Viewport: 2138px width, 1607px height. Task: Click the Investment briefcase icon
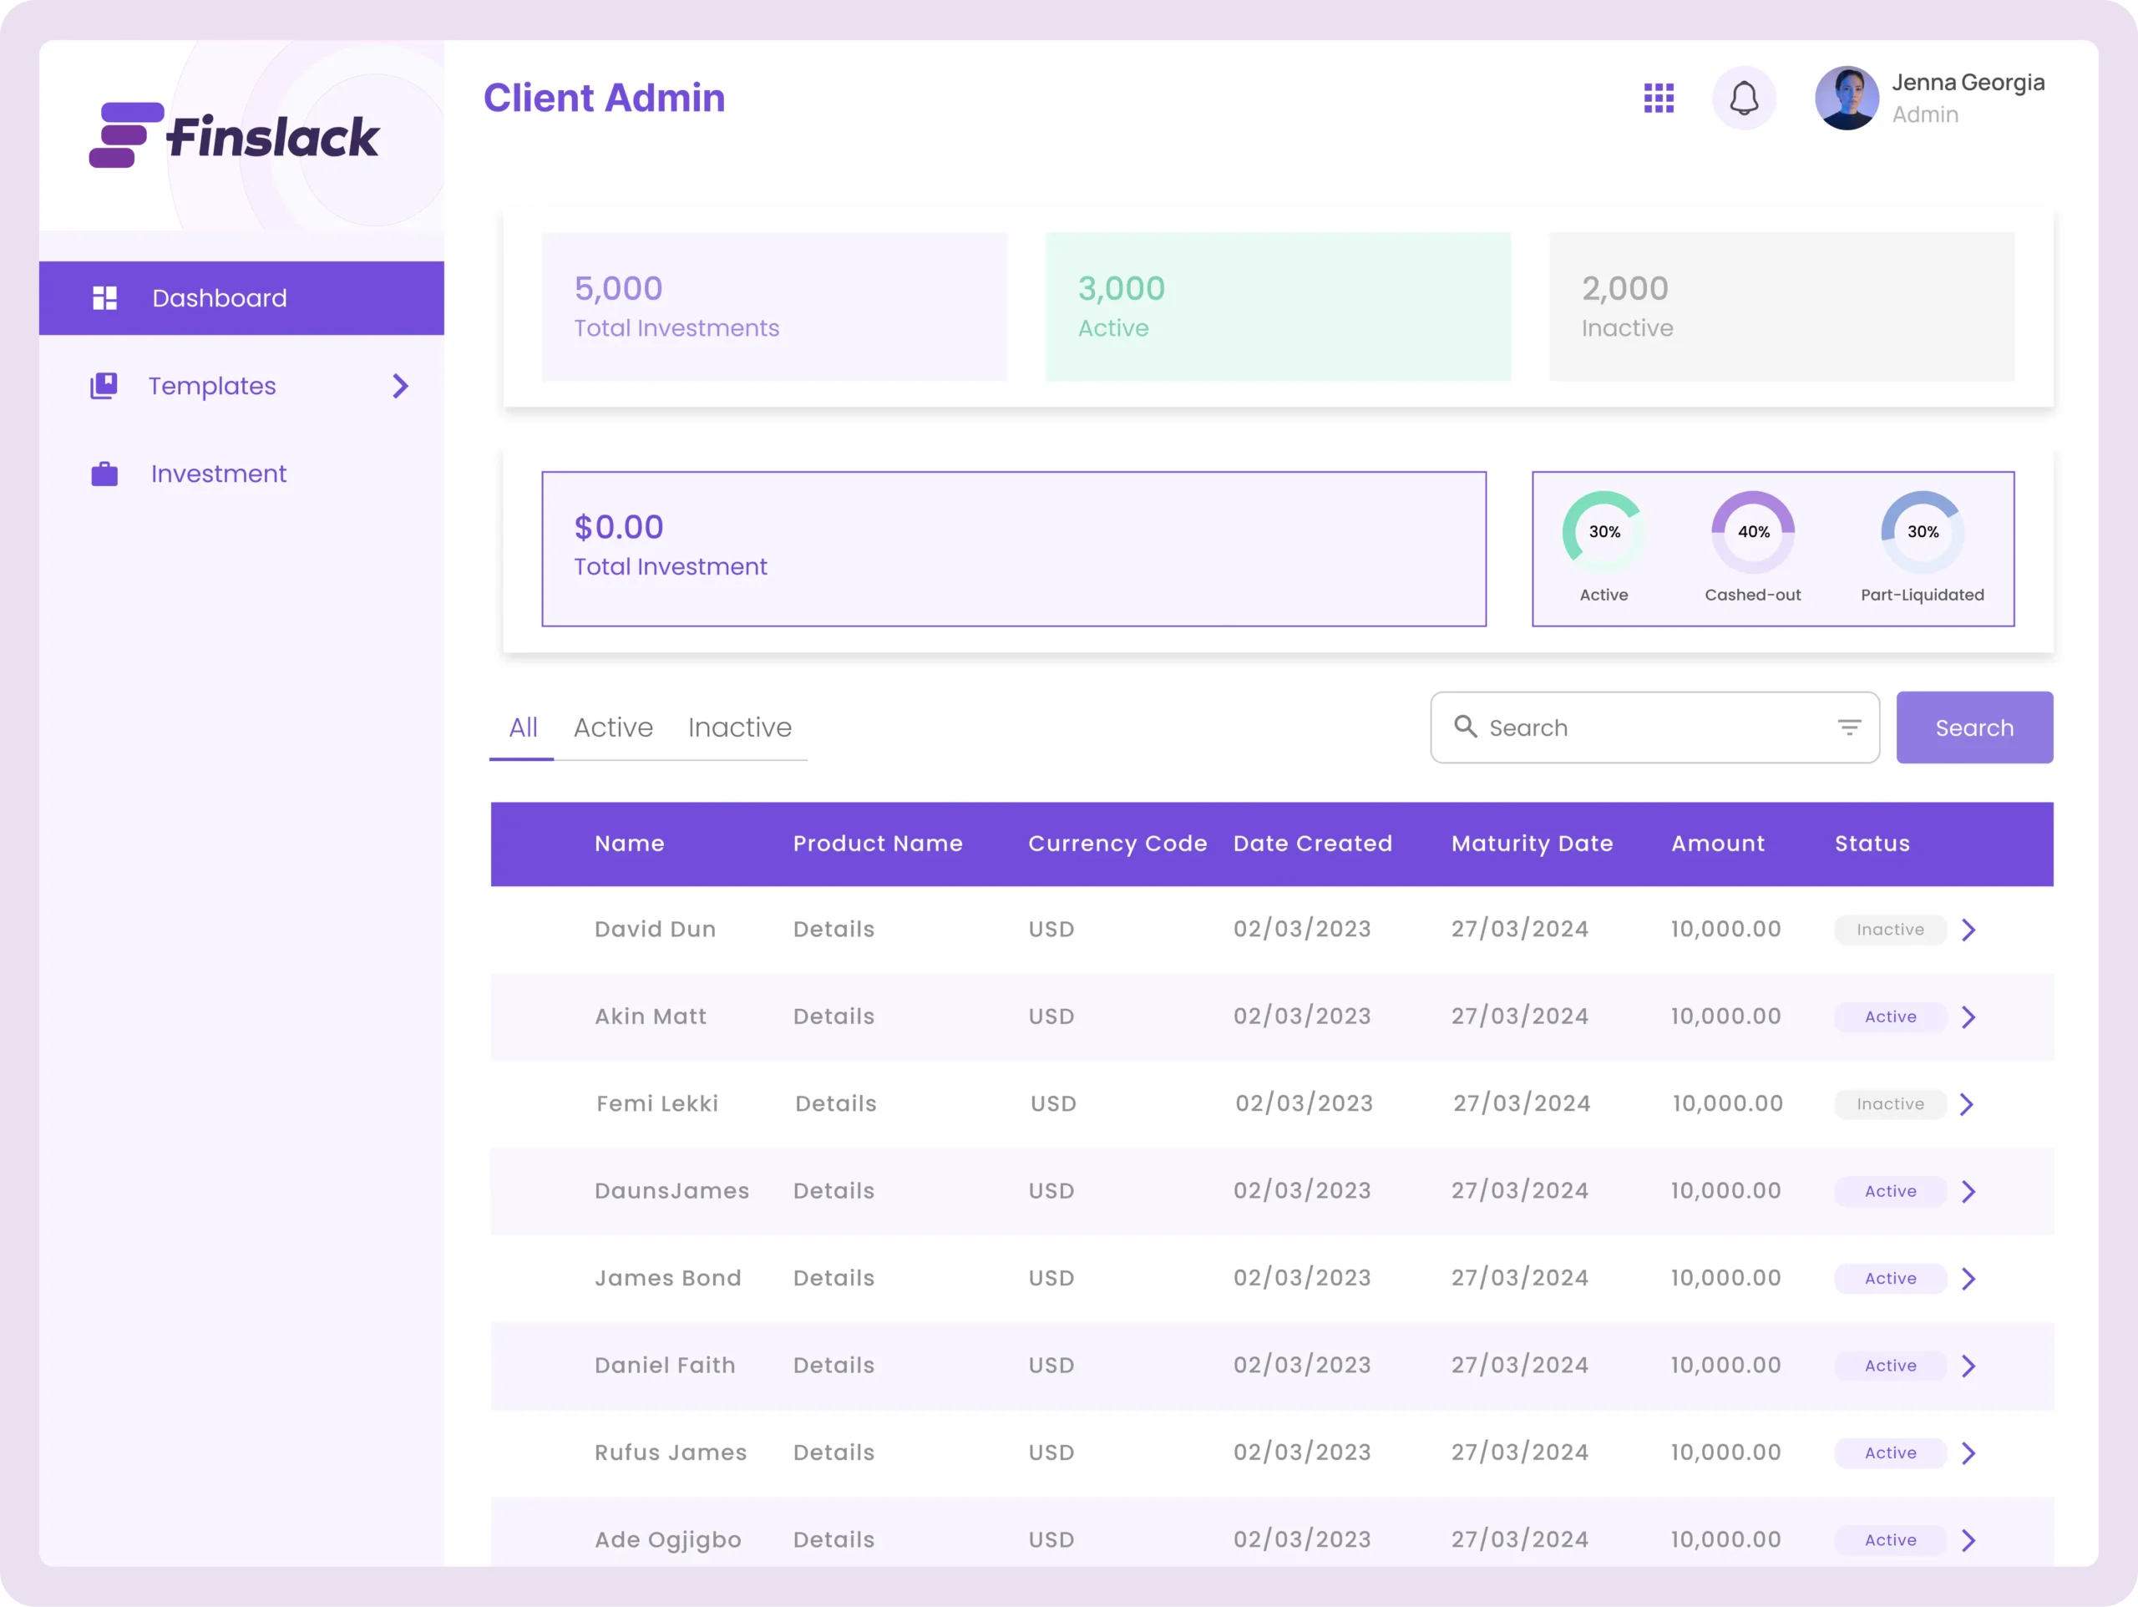104,474
